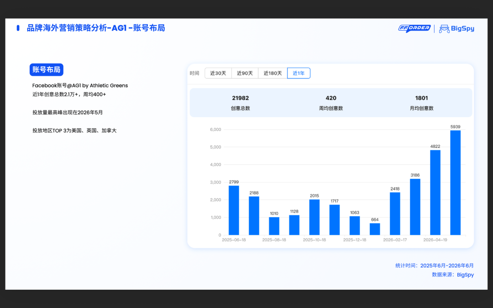
Task: Click the 2015 bar in chart
Action: coord(315,217)
